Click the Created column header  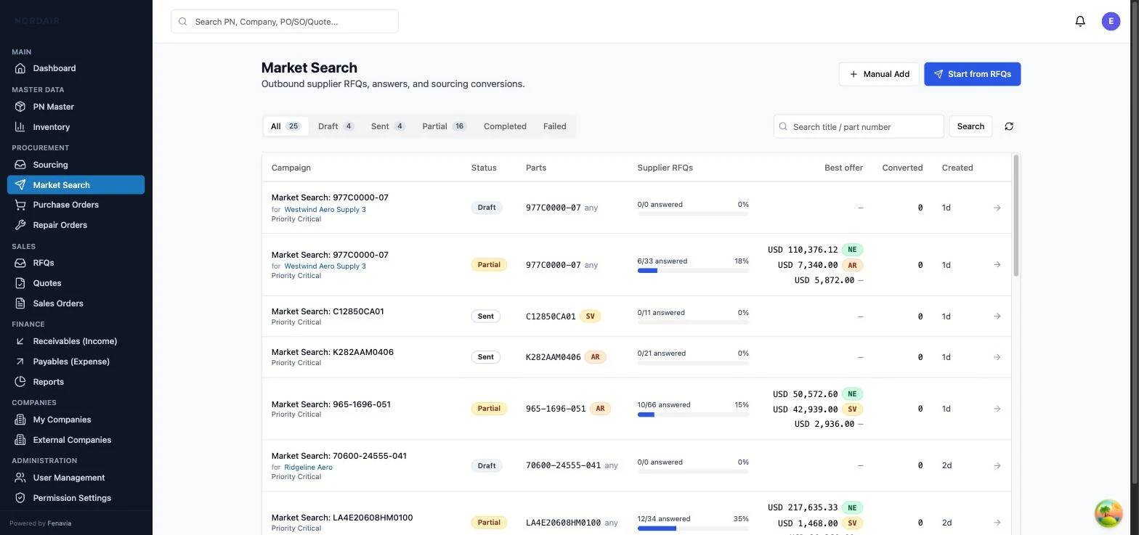[957, 168]
